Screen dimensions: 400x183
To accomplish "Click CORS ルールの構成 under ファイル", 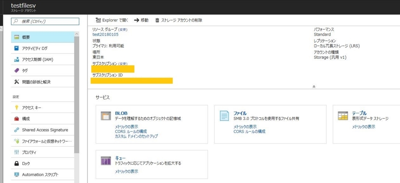I will (x=250, y=132).
